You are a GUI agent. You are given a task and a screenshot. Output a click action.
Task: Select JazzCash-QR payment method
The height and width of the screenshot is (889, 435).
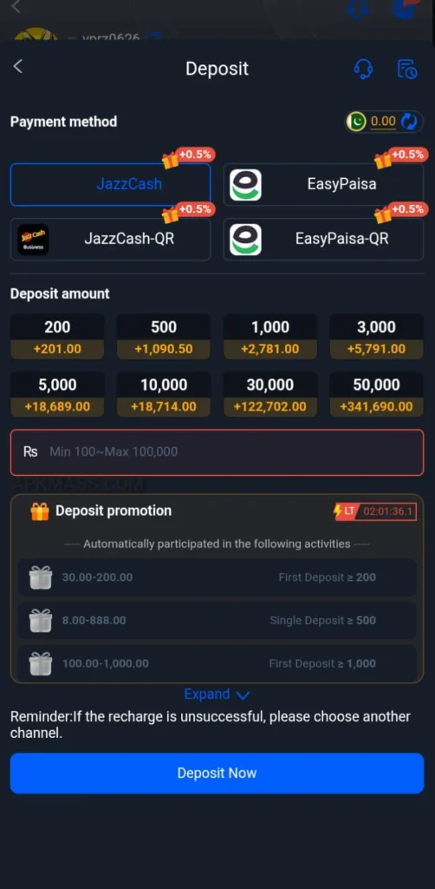click(x=110, y=240)
